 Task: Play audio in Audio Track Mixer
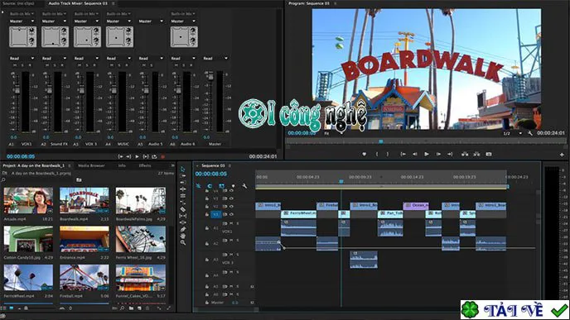(x=137, y=157)
